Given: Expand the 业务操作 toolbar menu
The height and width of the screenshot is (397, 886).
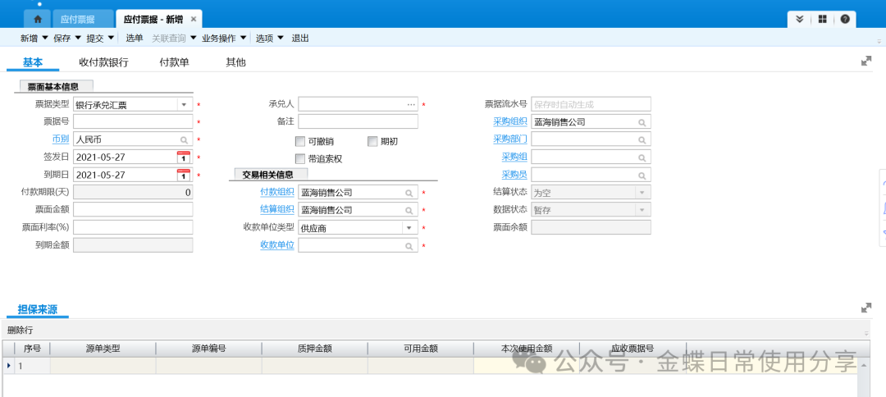Looking at the screenshot, I should [224, 38].
